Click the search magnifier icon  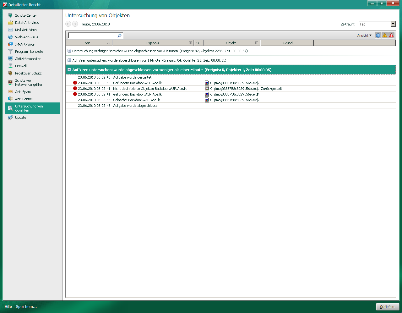(119, 36)
